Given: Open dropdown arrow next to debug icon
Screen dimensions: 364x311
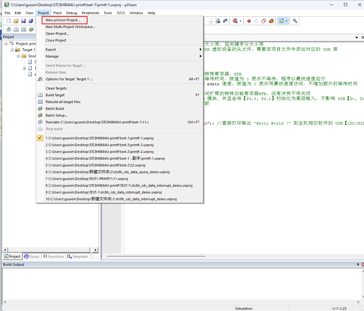Looking at the screenshot, I should (x=240, y=21).
